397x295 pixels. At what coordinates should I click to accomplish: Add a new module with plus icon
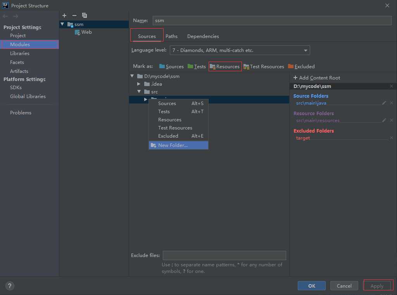(64, 16)
